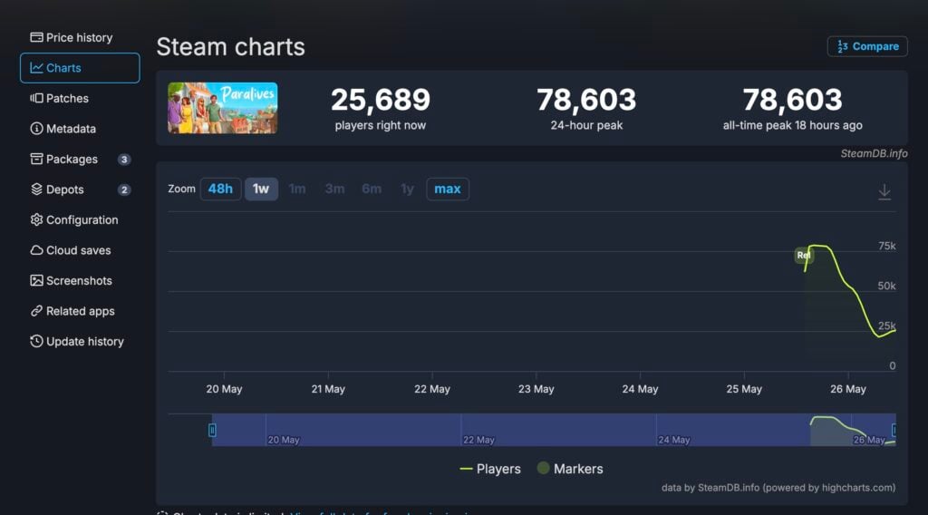
Task: Click the Compare button
Action: click(x=867, y=46)
